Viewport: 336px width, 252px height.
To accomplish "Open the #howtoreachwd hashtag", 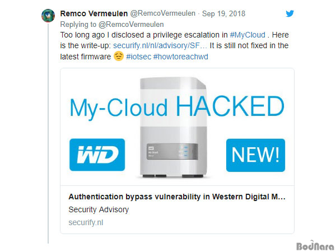I will click(181, 57).
